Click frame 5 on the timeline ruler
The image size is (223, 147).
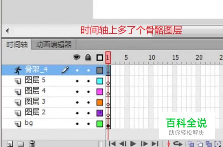pos(126,58)
